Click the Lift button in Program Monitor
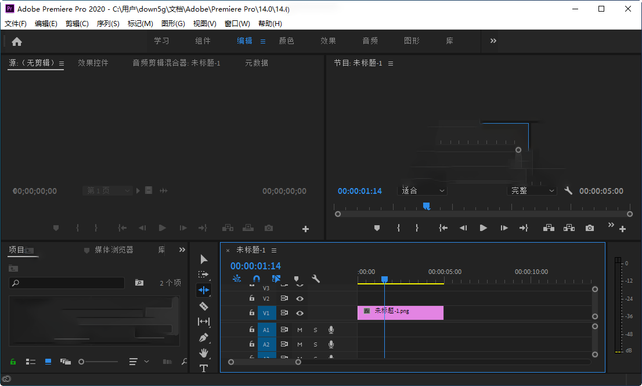642x386 pixels. click(549, 228)
